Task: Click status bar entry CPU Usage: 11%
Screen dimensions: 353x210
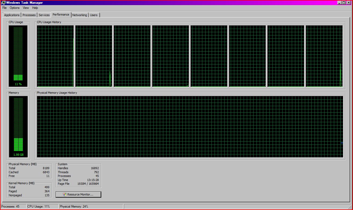Action: [x=43, y=207]
